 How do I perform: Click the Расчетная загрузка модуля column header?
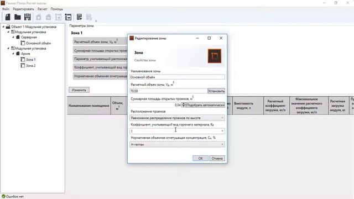point(339,106)
